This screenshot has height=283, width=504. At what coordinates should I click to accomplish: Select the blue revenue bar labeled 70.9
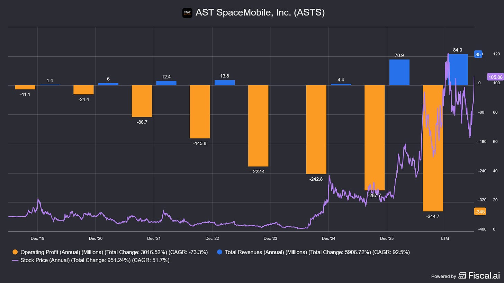[x=399, y=72]
